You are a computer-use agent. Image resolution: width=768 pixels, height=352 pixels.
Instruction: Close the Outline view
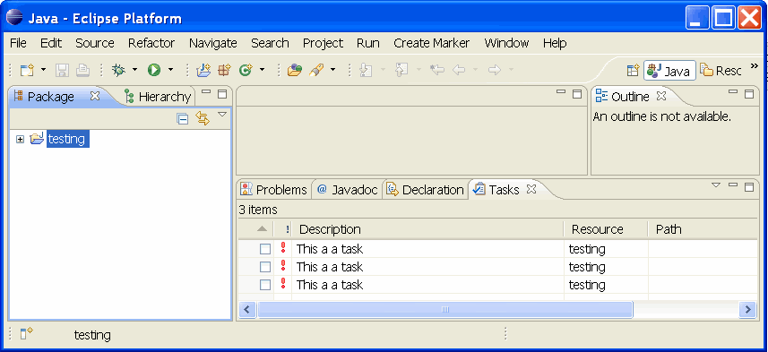pos(661,96)
